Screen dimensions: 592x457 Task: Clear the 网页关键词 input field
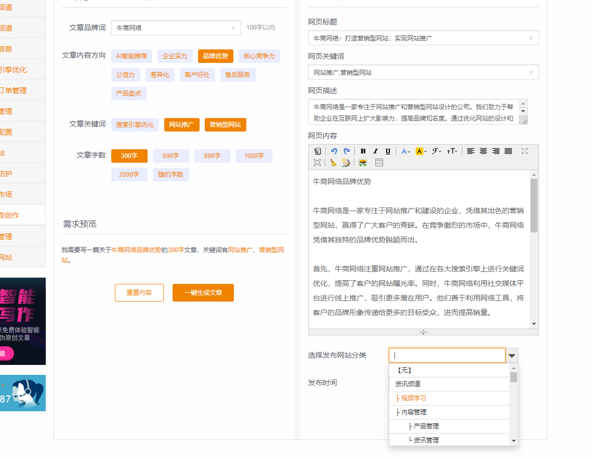point(531,72)
